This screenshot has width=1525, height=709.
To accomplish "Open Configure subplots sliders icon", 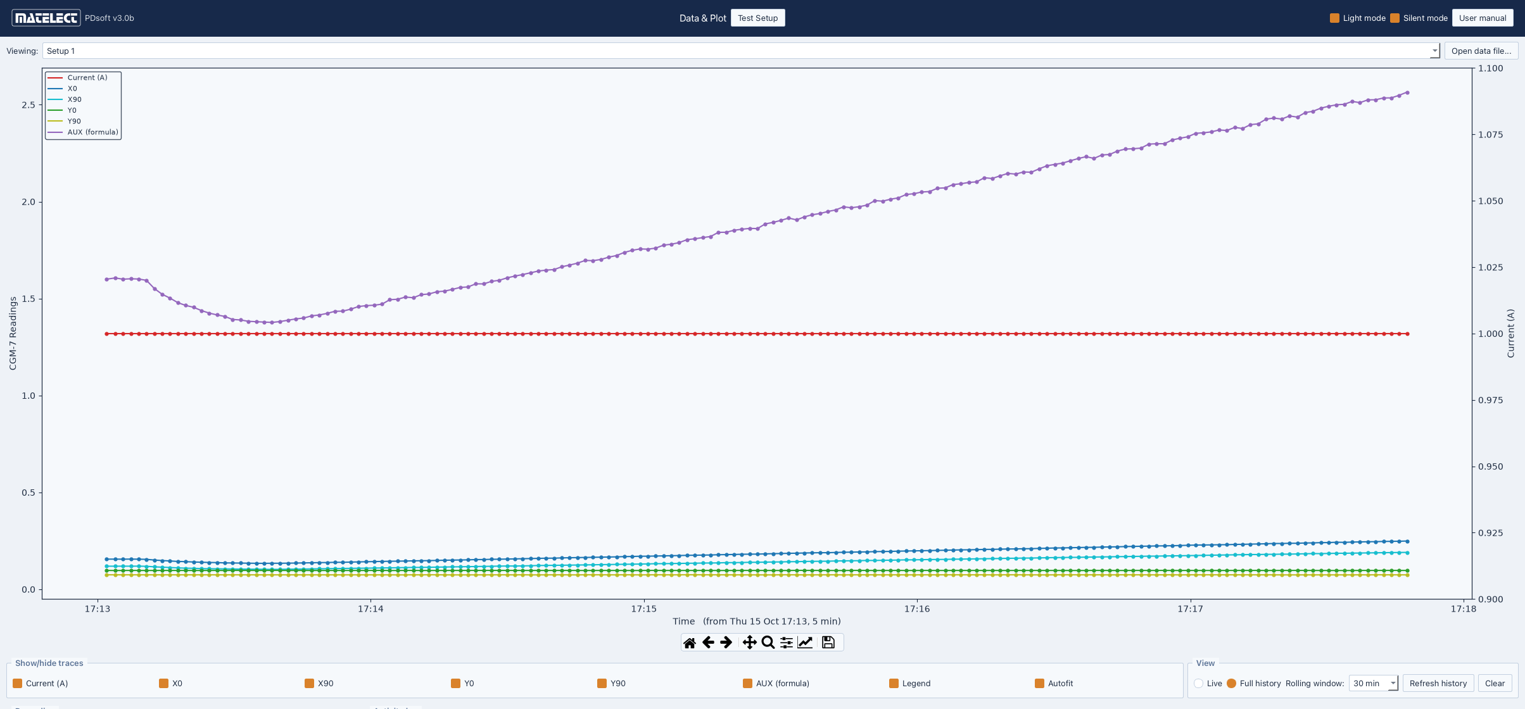I will [787, 643].
